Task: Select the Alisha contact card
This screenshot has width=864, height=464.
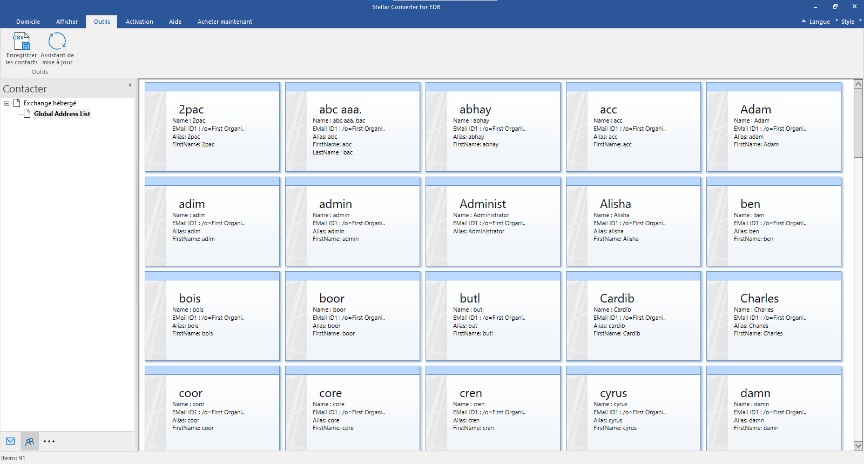Action: coord(633,221)
